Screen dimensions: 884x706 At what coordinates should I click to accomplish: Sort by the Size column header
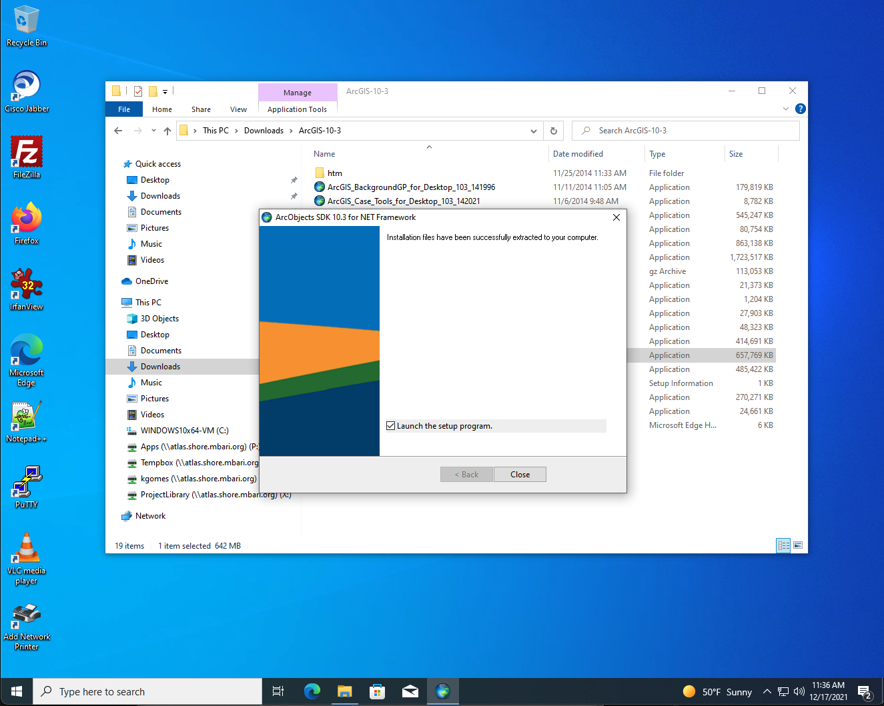coord(736,154)
